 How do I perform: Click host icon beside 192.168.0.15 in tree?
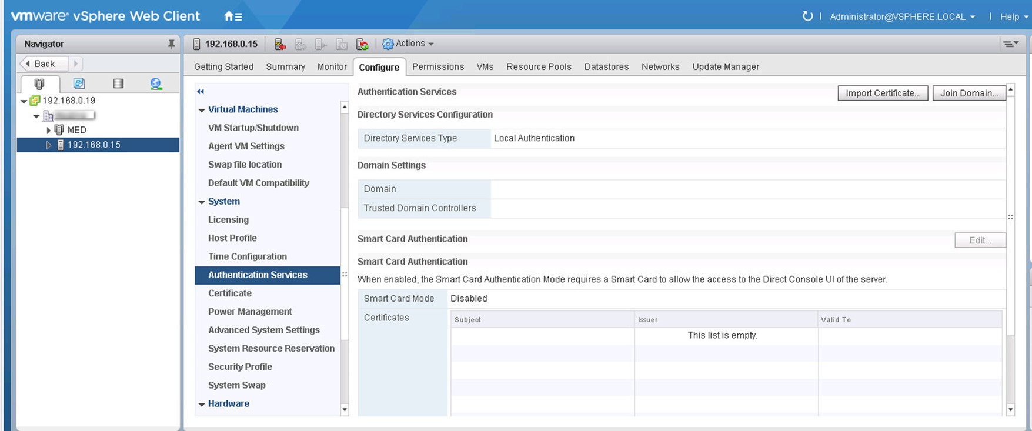[x=61, y=145]
